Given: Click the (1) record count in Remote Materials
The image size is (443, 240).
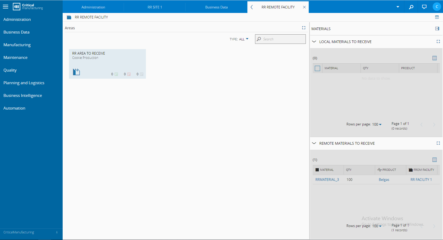Looking at the screenshot, I should point(315,160).
